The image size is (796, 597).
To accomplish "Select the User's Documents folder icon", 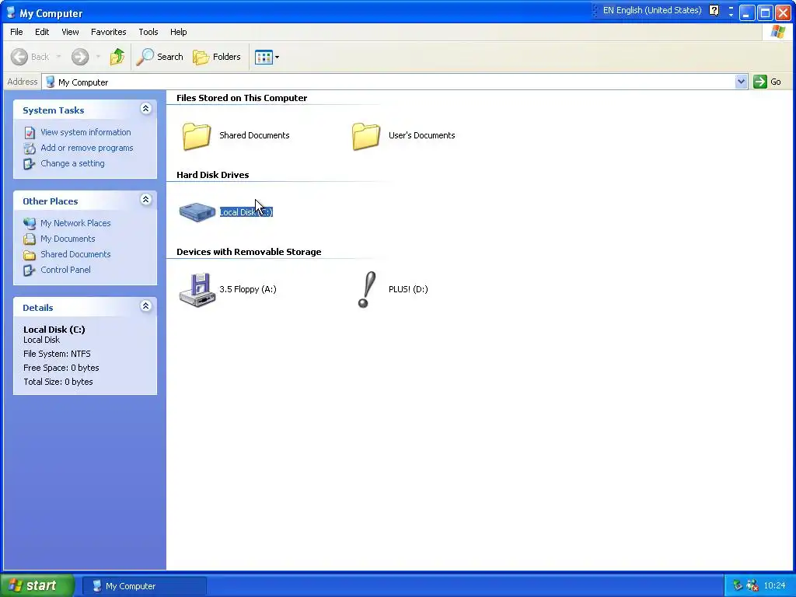I will (x=366, y=136).
